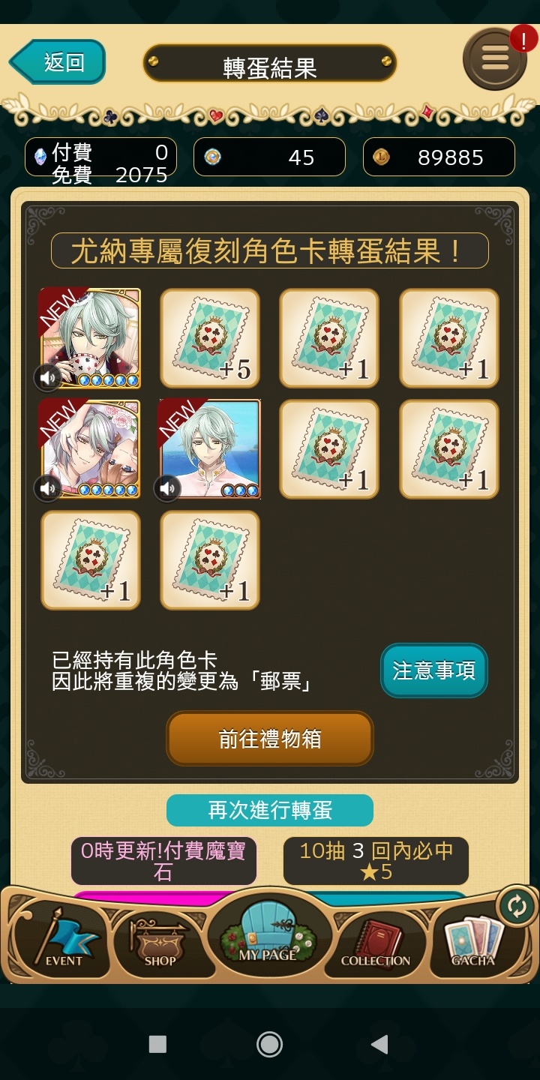Image resolution: width=540 pixels, height=1080 pixels.
Task: Select the 付費魔寶石 daily update option
Action: tap(163, 861)
